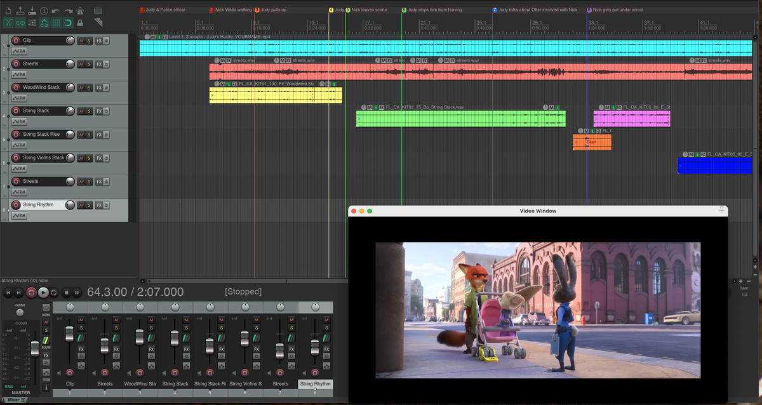Switch to the Mixer tab

(13, 400)
